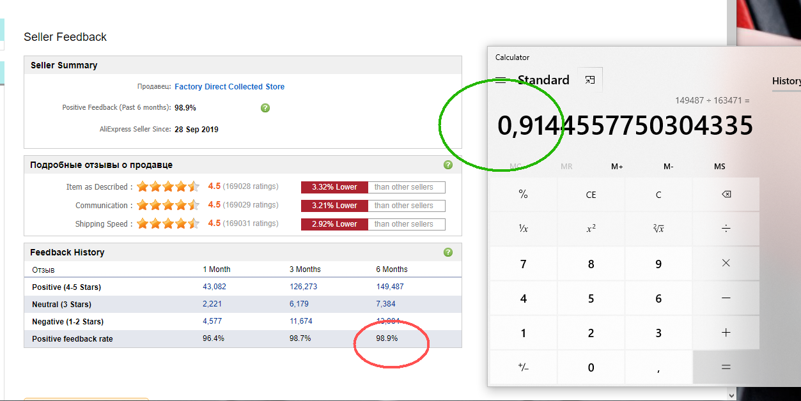Click the 98.7% three months feedback rate

coord(300,338)
